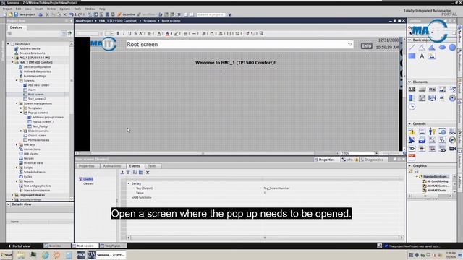Click the Go online toolbar button

click(127, 14)
